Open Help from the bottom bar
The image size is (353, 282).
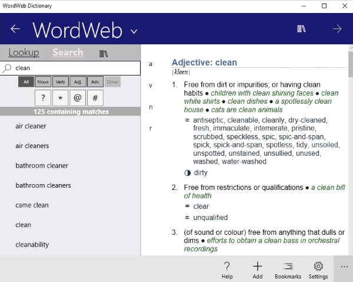pos(227,270)
